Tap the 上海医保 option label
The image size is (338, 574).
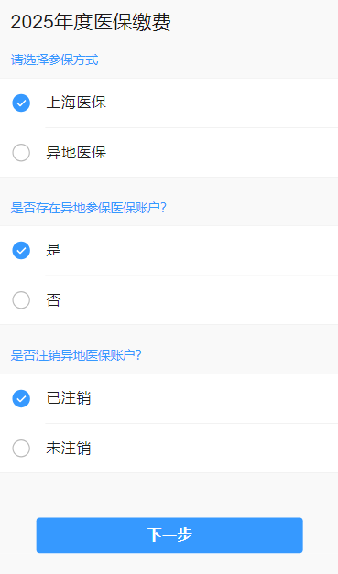pyautogui.click(x=76, y=103)
